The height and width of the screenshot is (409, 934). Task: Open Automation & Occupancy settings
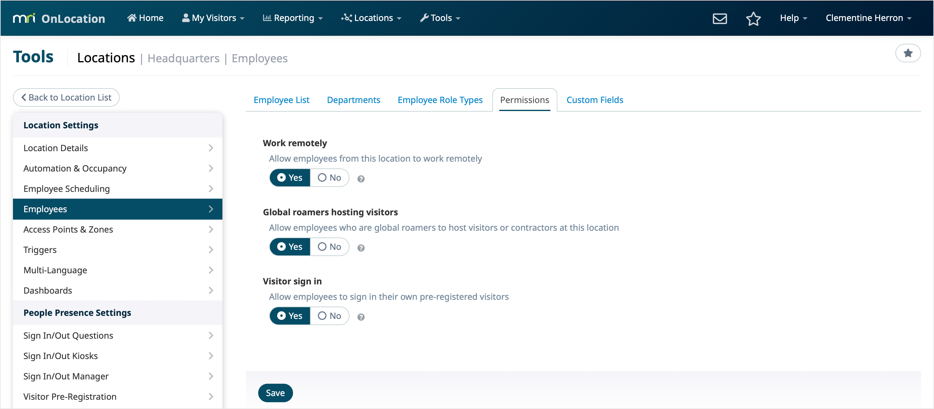coord(118,168)
